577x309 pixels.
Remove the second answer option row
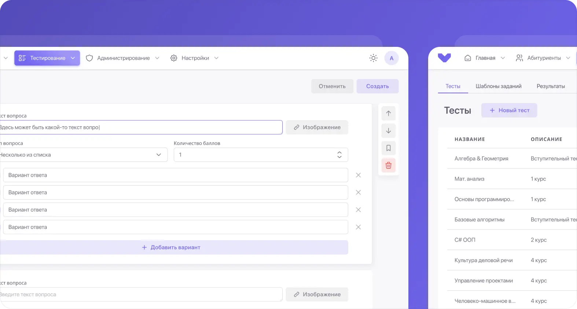click(x=359, y=192)
